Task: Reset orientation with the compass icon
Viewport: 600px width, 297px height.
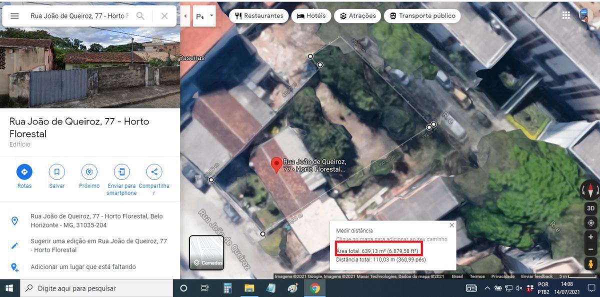Action: point(590,190)
